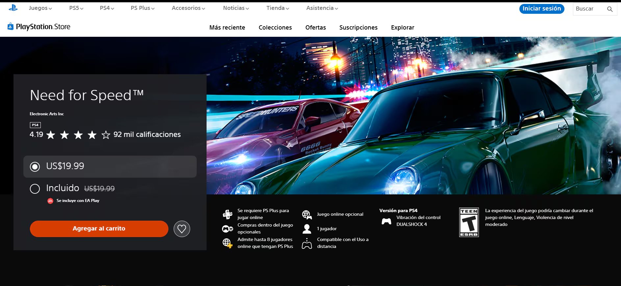Open the Explorar tab
The image size is (621, 286).
(403, 28)
